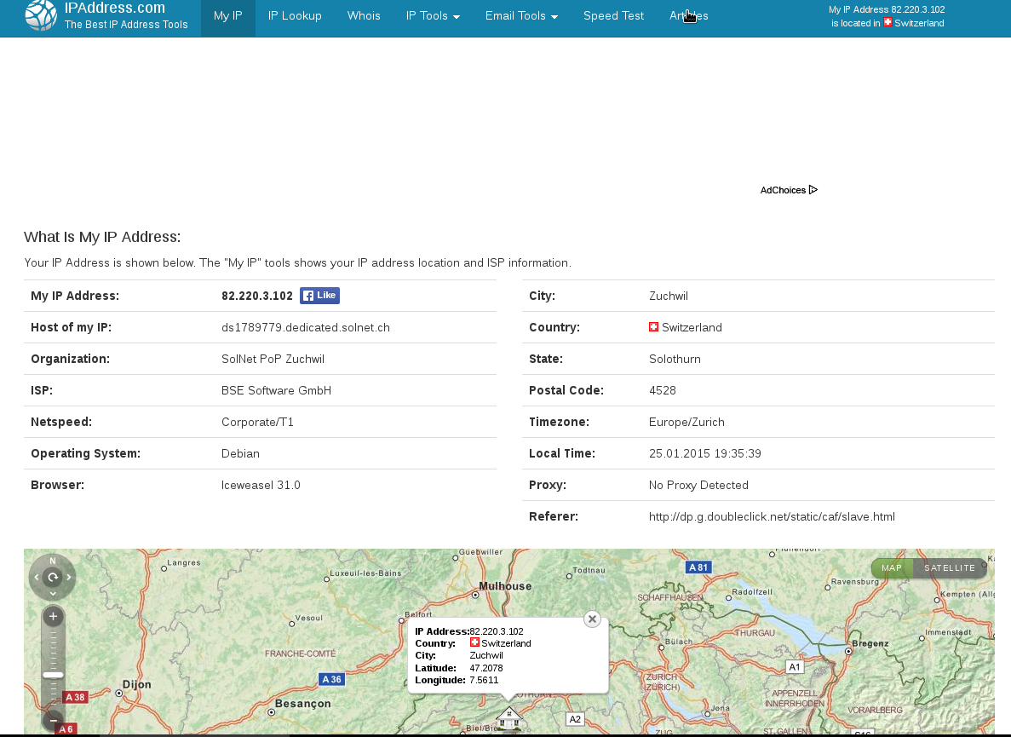Click the Dijon city label on map

pyautogui.click(x=136, y=685)
